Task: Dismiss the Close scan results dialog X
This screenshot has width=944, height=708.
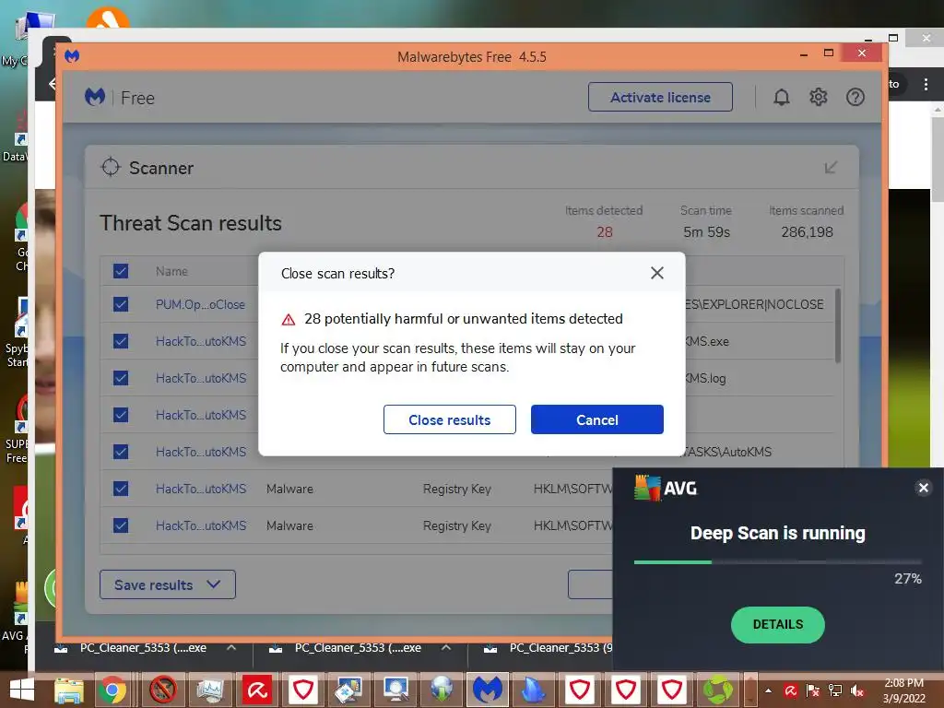Action: [656, 273]
